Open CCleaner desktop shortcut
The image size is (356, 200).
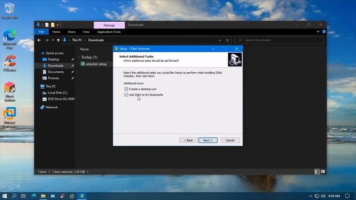point(9,63)
